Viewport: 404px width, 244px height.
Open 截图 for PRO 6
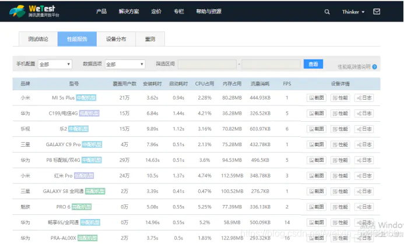[x=317, y=207]
